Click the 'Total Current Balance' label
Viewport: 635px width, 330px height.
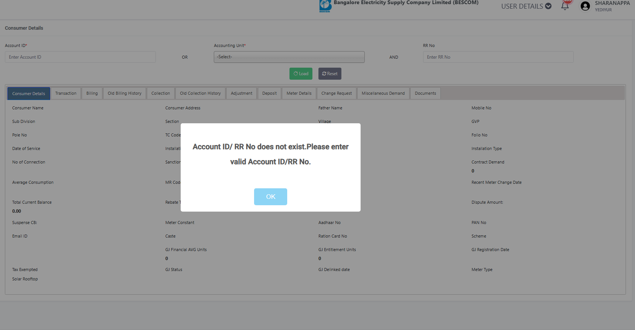point(32,202)
